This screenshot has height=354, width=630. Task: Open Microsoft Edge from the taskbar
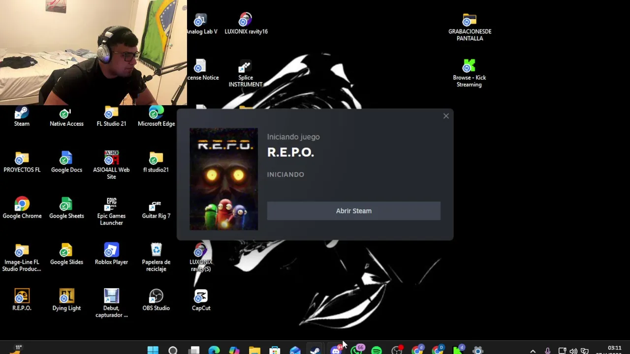point(214,351)
